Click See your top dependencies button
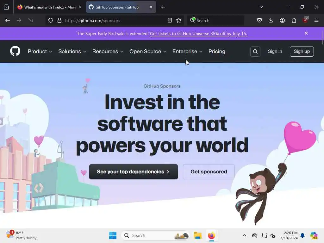 [x=134, y=172]
